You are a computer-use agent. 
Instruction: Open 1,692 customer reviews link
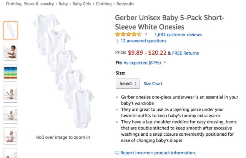(178, 35)
